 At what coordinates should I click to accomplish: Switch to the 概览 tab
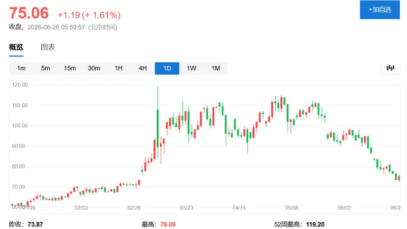[x=16, y=47]
